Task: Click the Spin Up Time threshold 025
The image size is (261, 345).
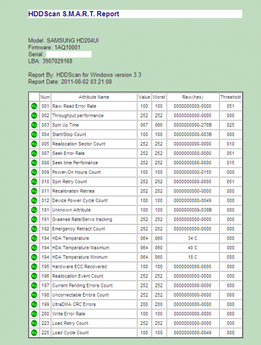Action: coord(230,125)
